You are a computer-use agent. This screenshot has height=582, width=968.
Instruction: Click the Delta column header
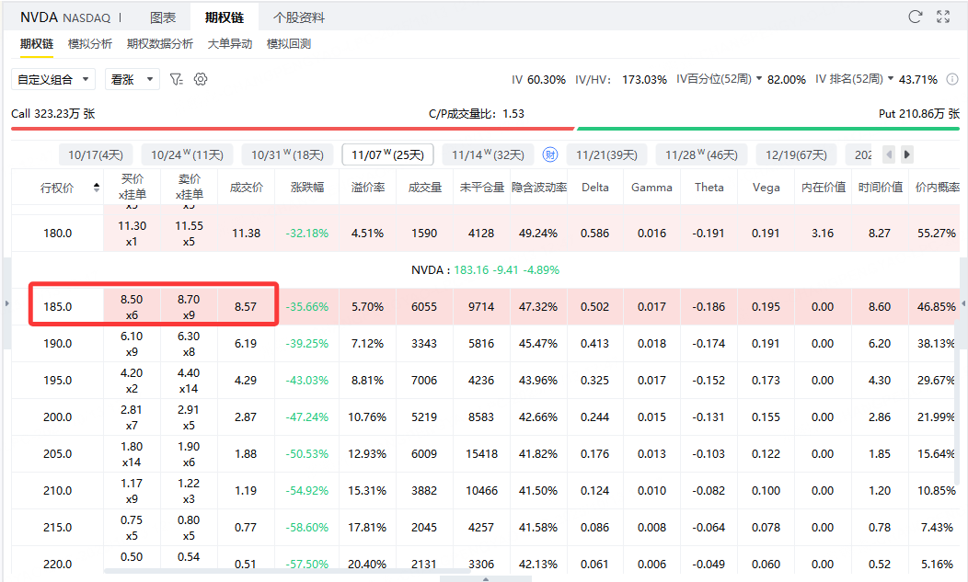[x=595, y=187]
